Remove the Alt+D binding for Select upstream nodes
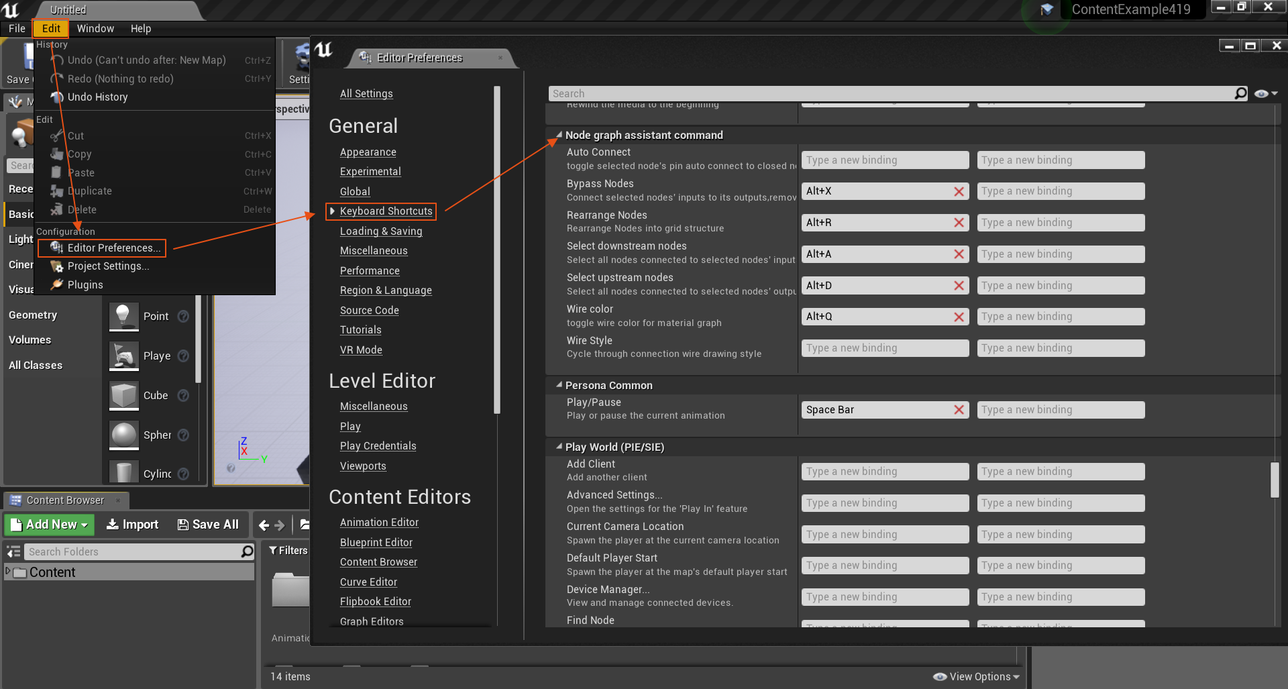 coord(959,286)
